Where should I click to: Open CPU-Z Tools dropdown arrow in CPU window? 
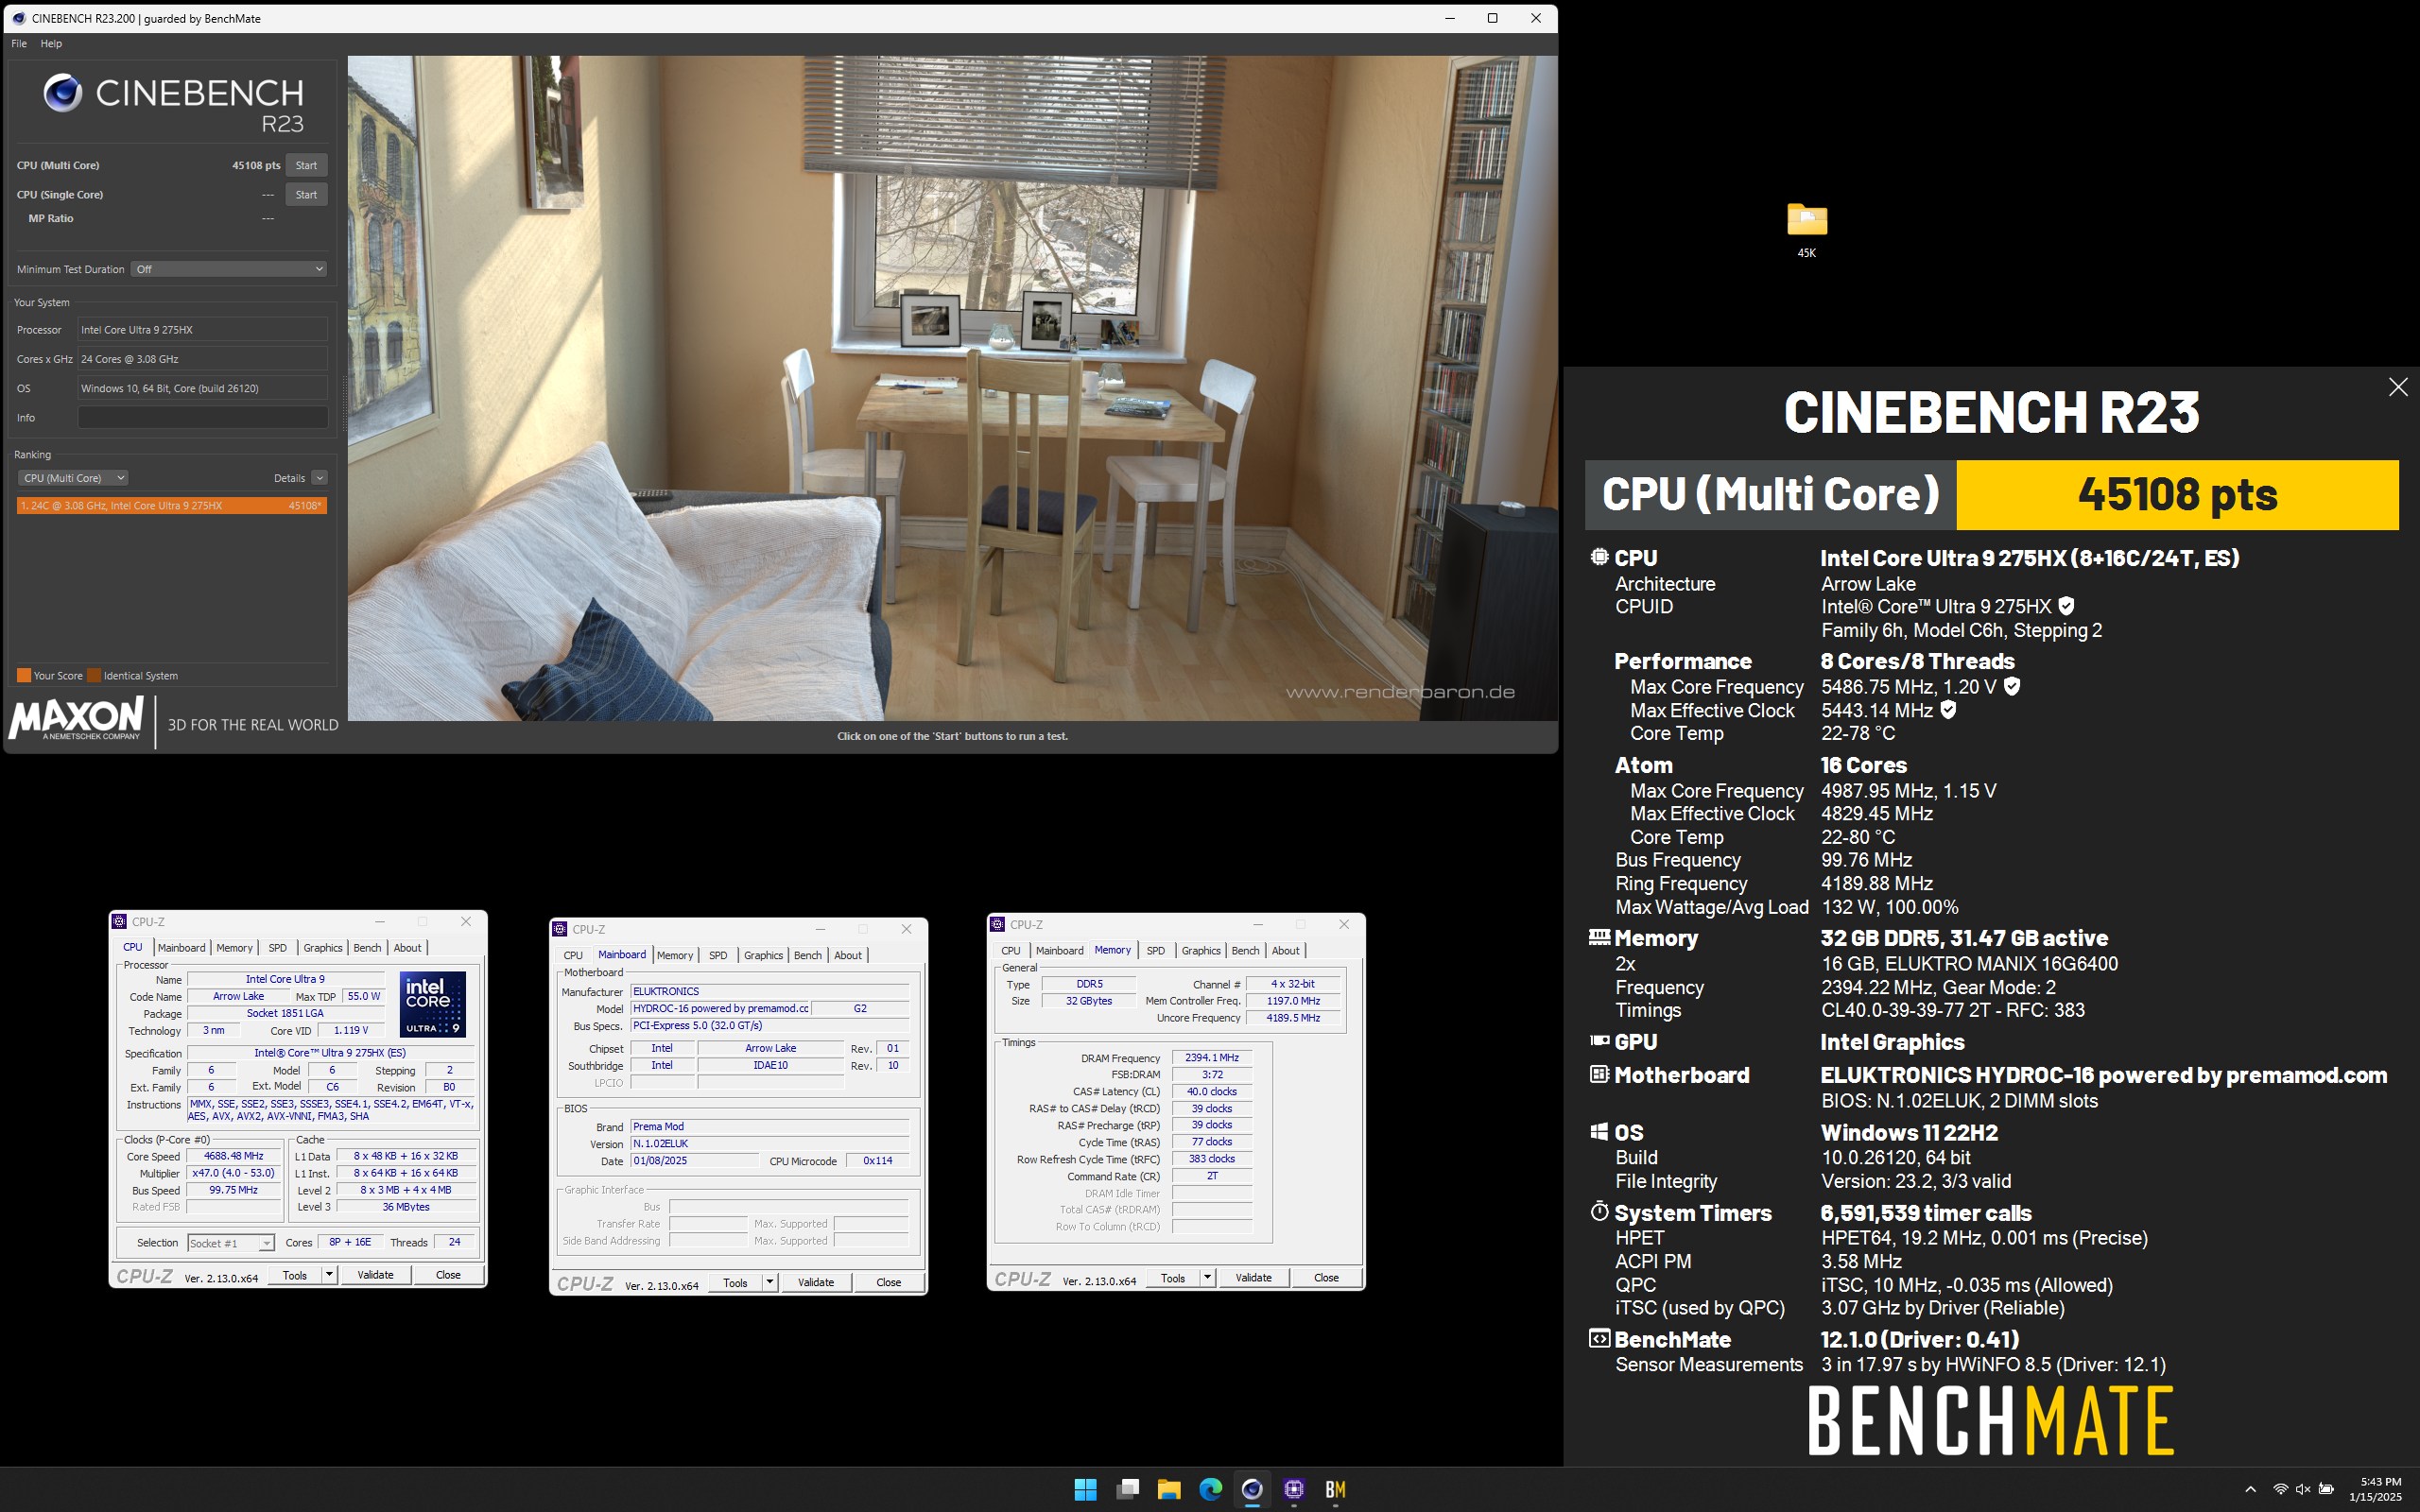pyautogui.click(x=328, y=1274)
